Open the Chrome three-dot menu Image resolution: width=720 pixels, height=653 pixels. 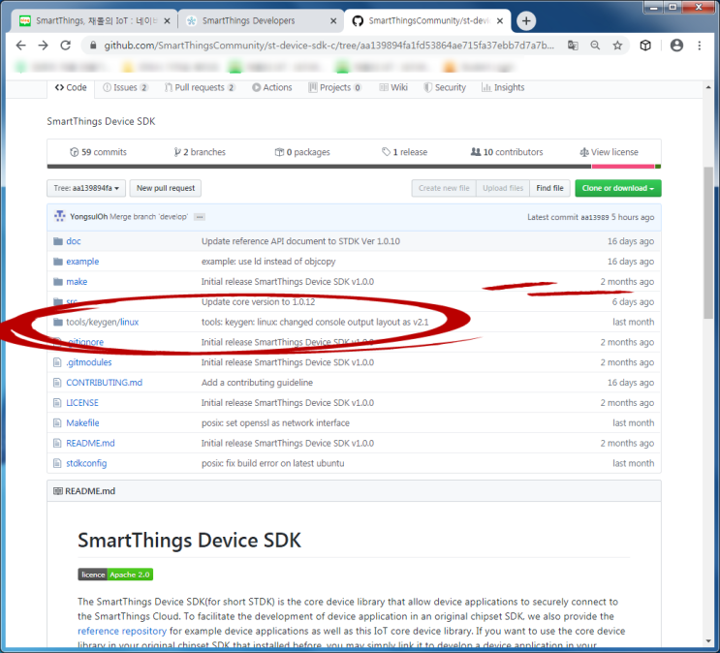700,45
